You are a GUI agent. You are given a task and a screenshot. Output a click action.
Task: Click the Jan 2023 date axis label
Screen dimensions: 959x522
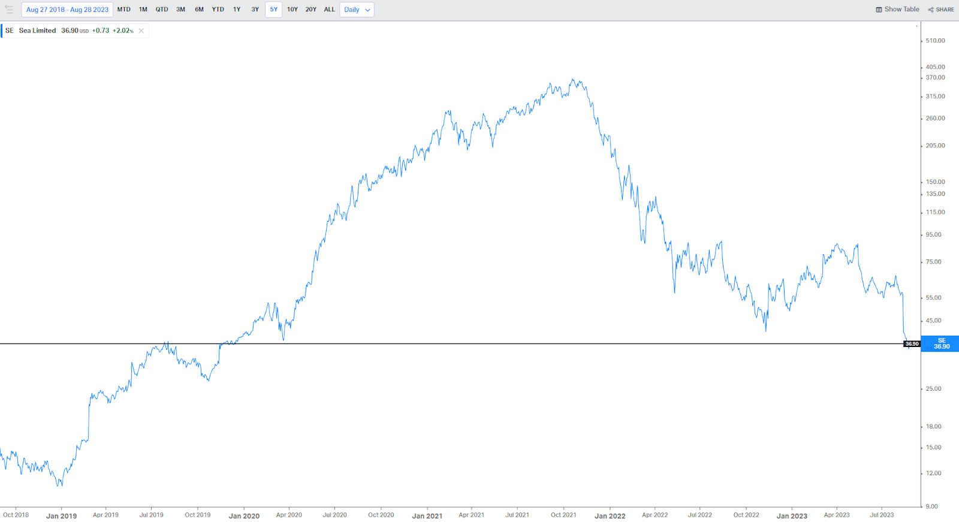coord(792,515)
